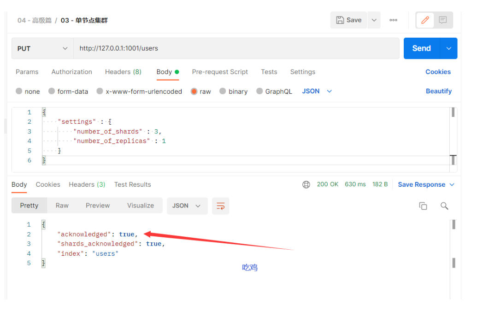Click the search magnifier icon in response
Viewport: 477px width, 321px height.
[444, 206]
